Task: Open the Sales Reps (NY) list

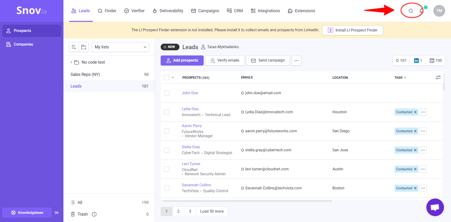Action: (109, 75)
